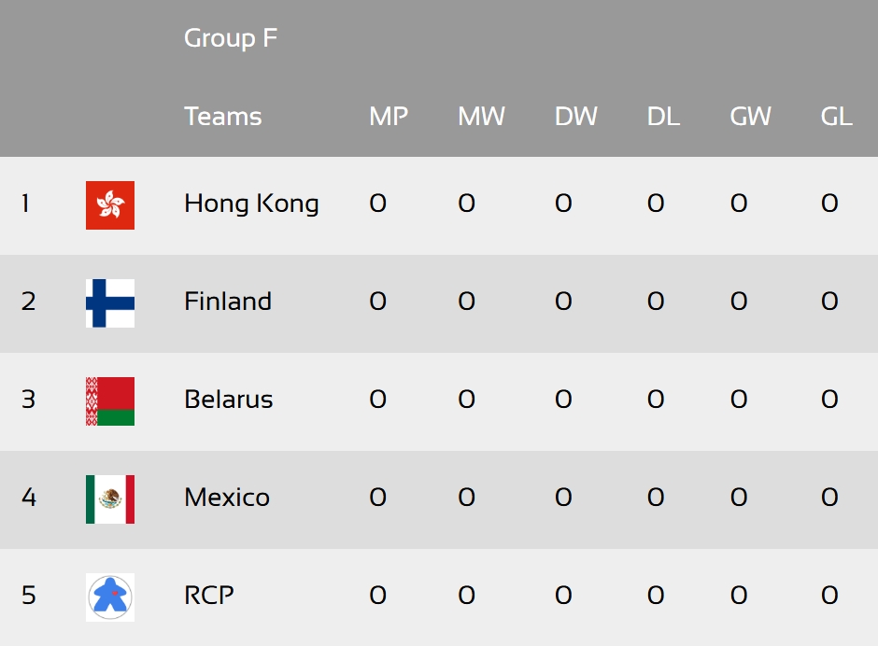Sort by the MW column header

coord(482,117)
